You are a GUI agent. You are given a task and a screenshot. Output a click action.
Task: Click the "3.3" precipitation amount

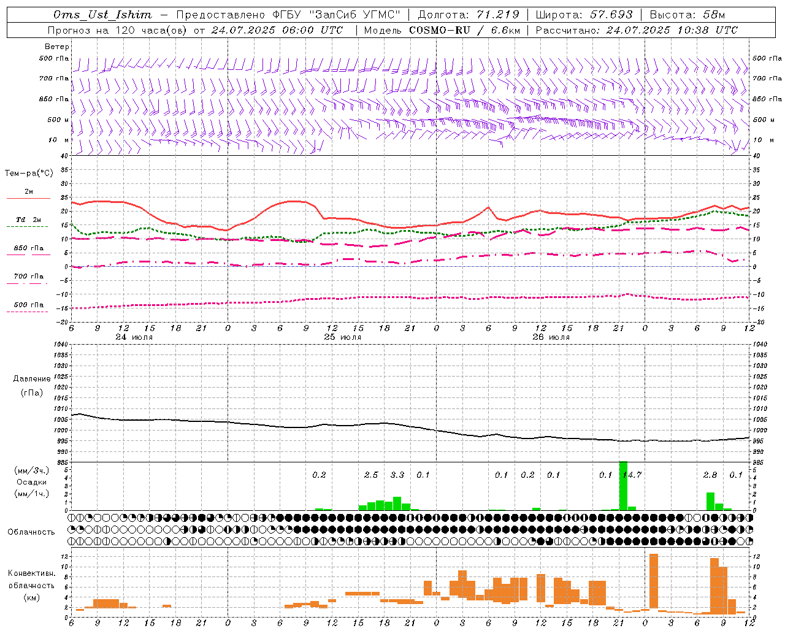[x=397, y=475]
